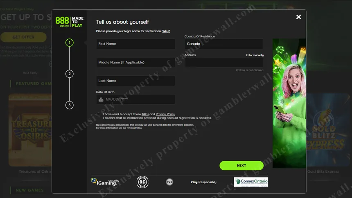Open the iGaming Ontario logo

(x=105, y=182)
